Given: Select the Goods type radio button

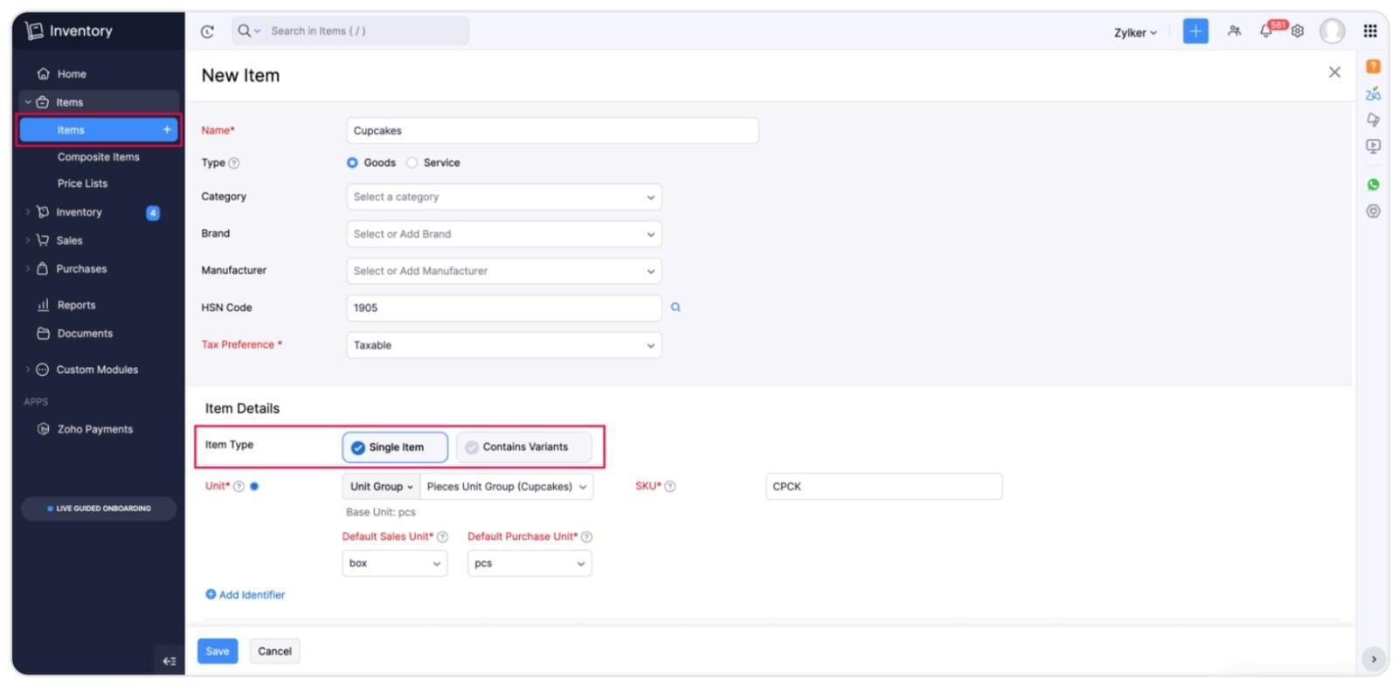Looking at the screenshot, I should [x=352, y=163].
